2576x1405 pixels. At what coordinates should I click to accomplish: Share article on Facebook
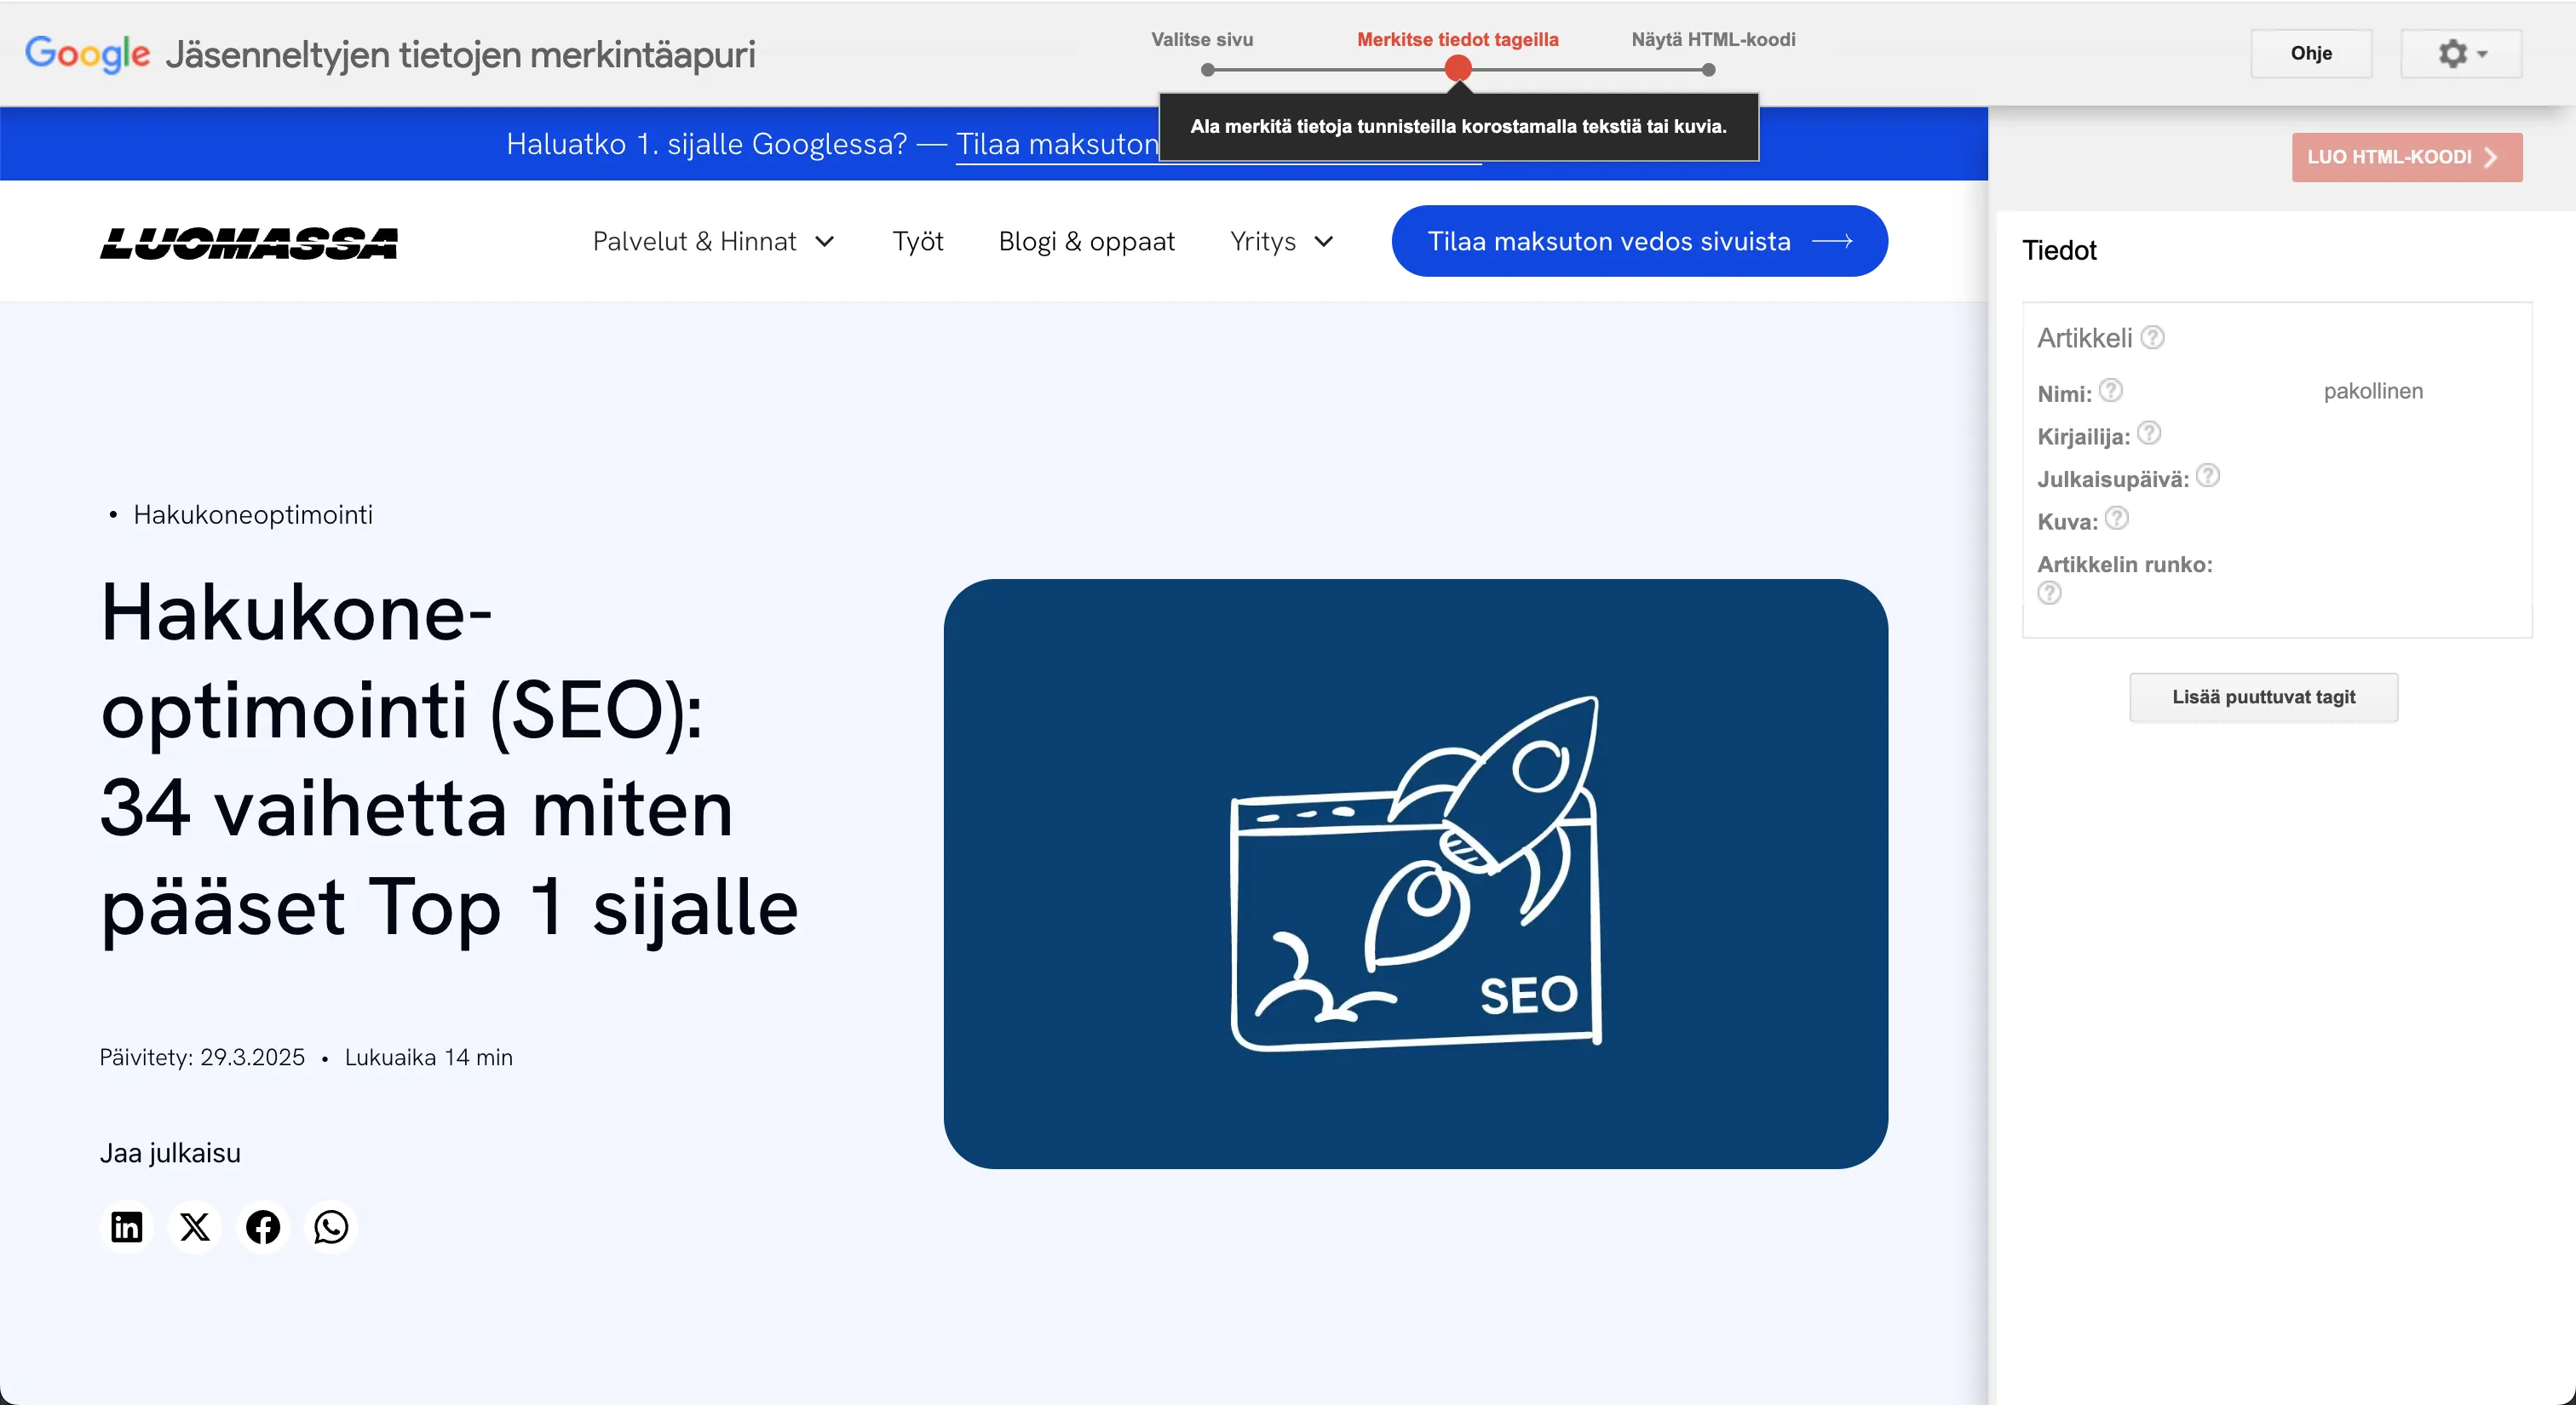click(262, 1227)
